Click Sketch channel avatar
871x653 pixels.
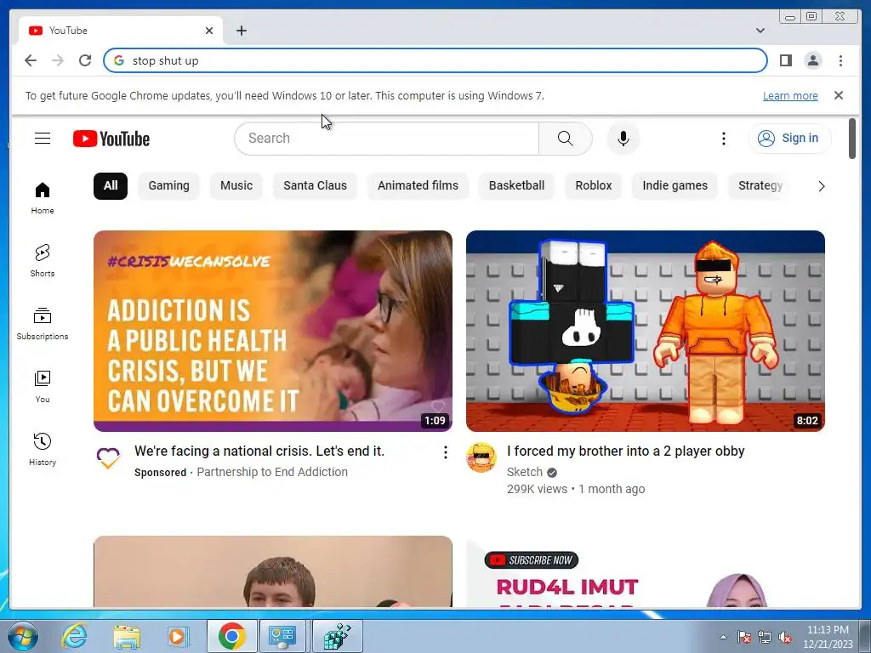481,457
